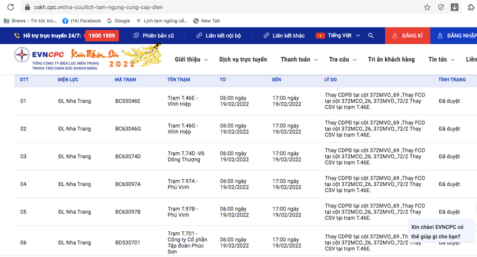Open the Liên kết nội bộ link
Viewport: 477px width, 257px height.
pos(218,36)
